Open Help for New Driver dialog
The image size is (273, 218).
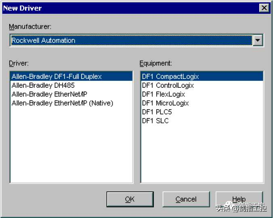point(239,199)
